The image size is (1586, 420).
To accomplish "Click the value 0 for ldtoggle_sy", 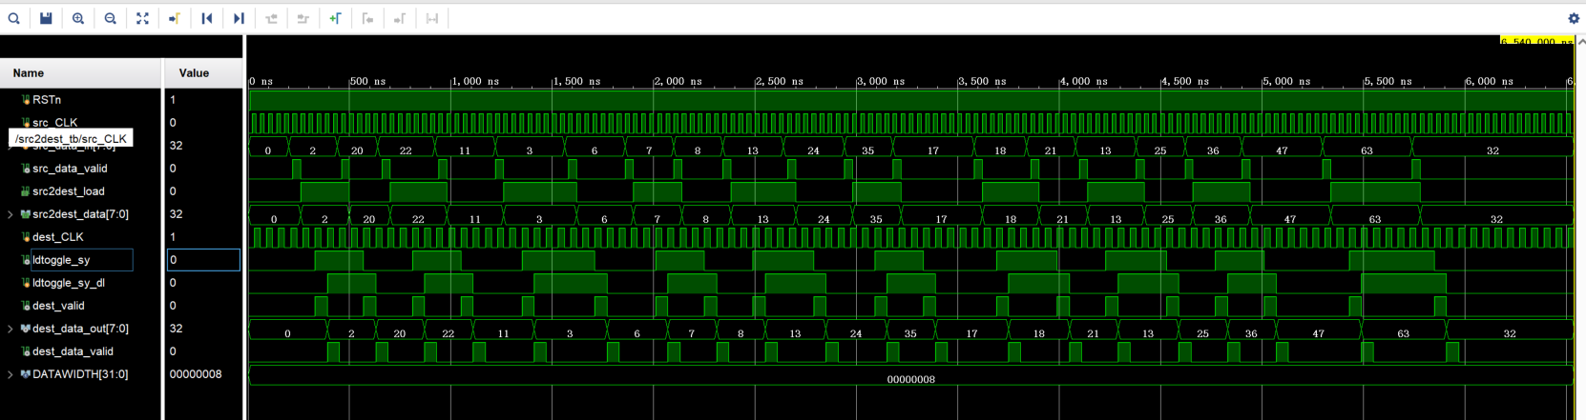I will tap(203, 260).
